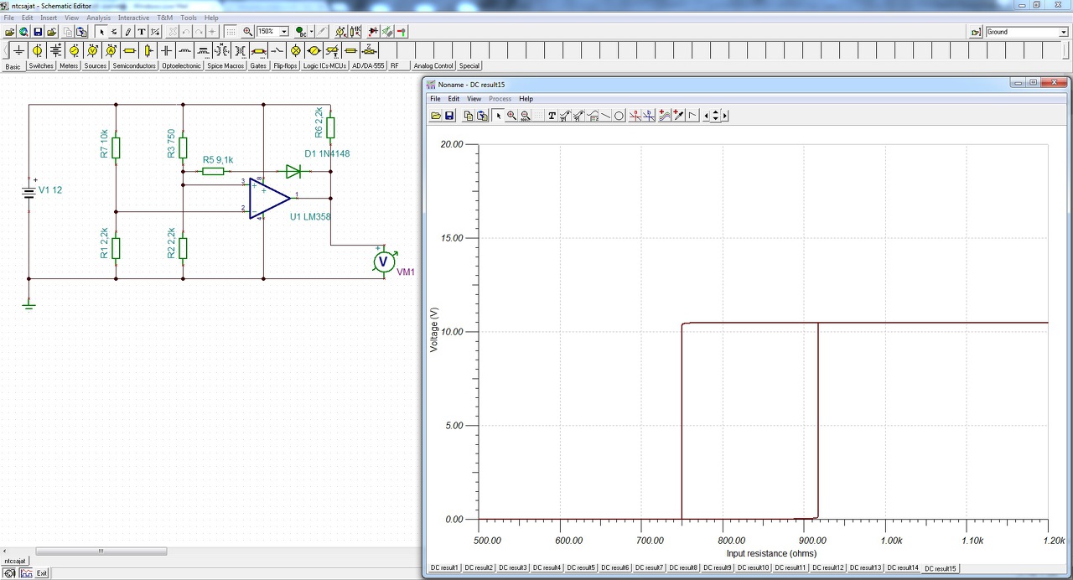Click zoom in magnifier in diagram window
Viewport: 1073px width, 580px height.
(511, 116)
